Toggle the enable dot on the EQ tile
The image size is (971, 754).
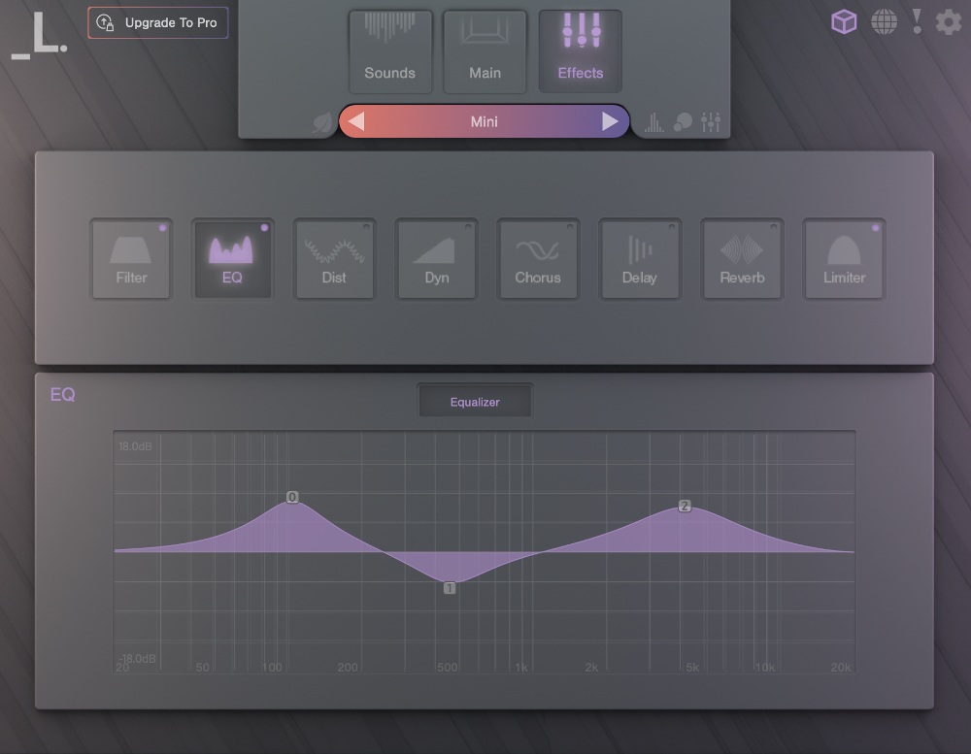264,226
